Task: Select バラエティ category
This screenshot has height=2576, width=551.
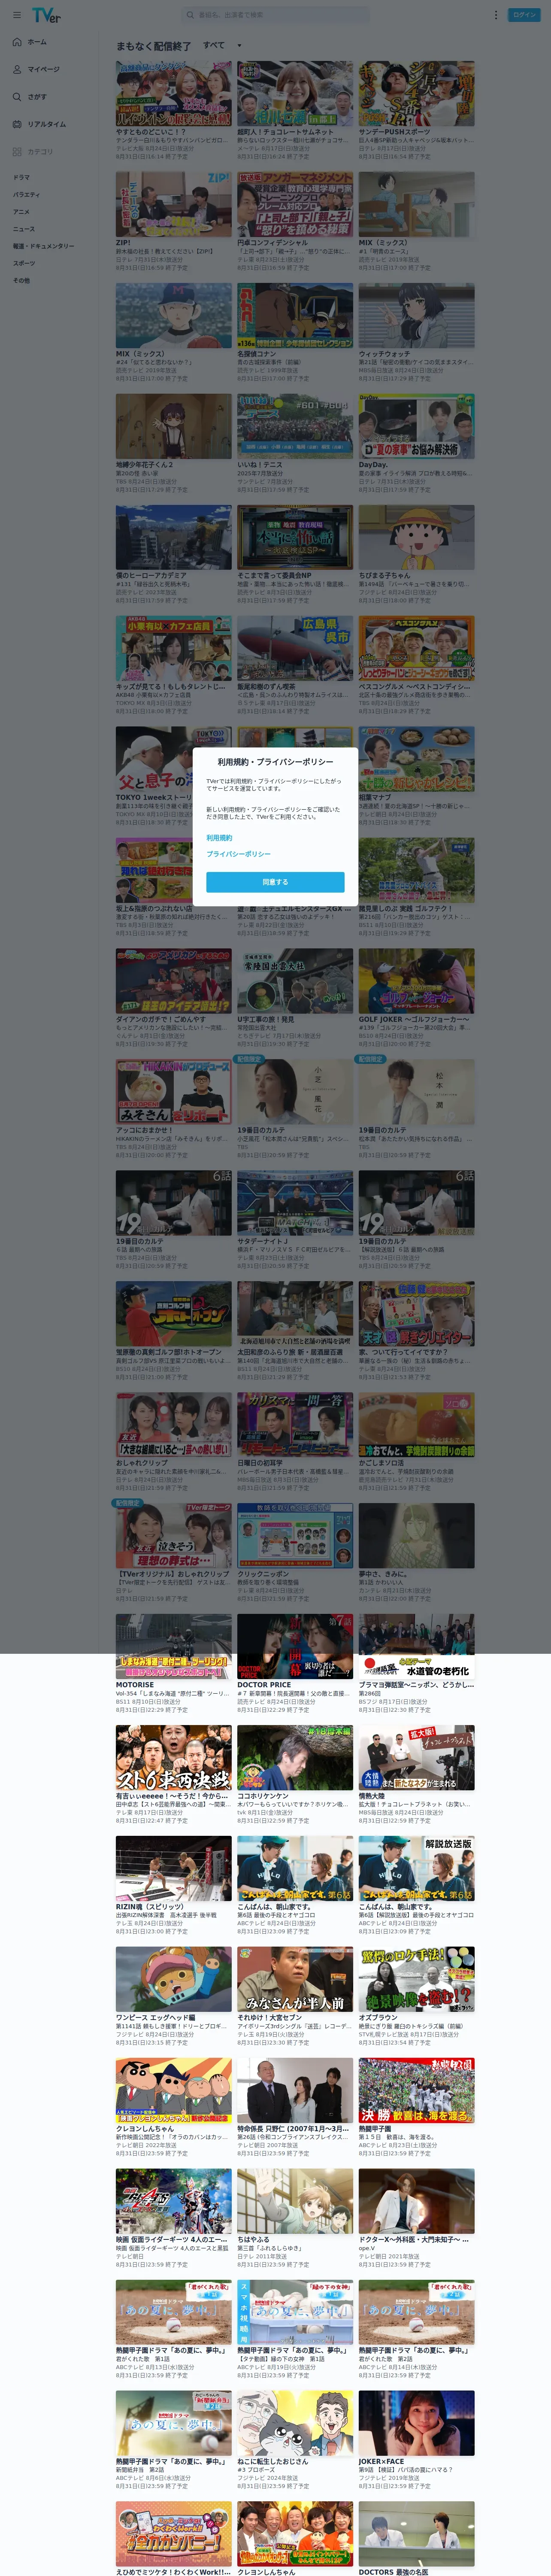Action: pos(26,194)
